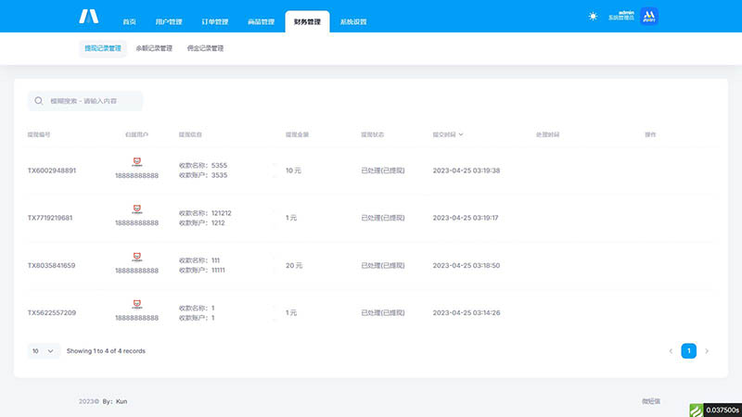Select withdrawal ID TX7719219681
This screenshot has width=742, height=417.
coord(50,218)
